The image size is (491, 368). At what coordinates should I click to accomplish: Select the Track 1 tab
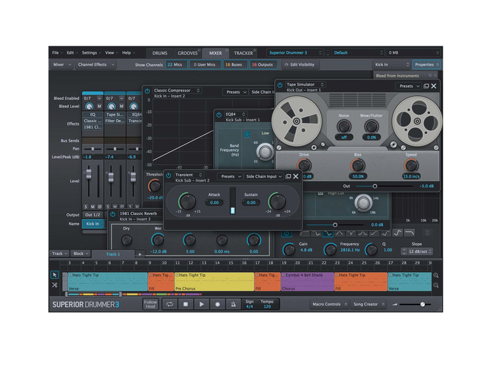[113, 254]
